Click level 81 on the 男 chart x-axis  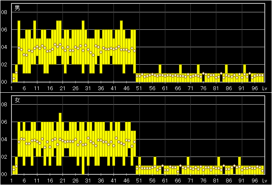pyautogui.click(x=216, y=88)
